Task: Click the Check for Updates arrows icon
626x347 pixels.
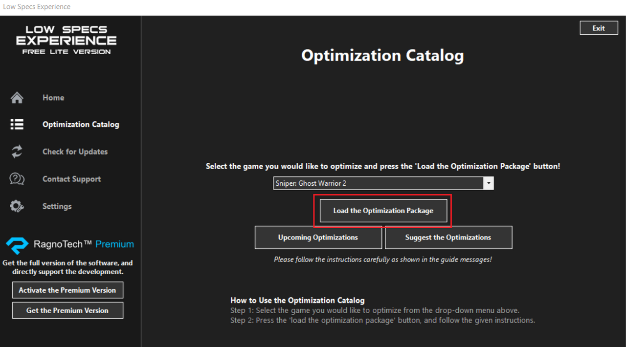Action: pos(17,152)
